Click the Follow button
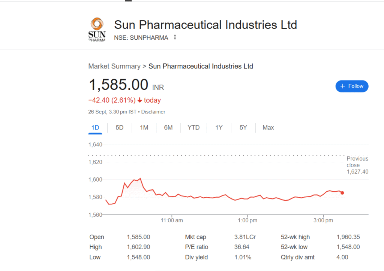384x271 pixels. [x=352, y=86]
